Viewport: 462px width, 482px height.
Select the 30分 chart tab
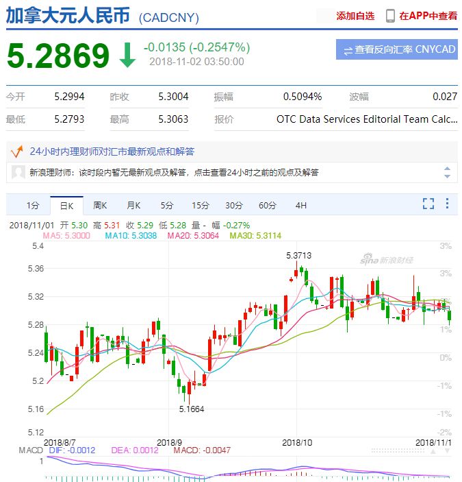pos(234,205)
